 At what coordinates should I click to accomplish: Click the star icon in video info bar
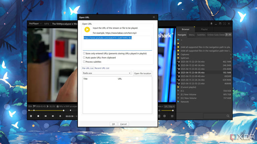[x=58, y=106]
